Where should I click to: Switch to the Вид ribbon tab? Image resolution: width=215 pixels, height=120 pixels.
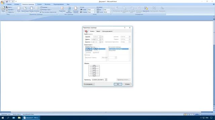click(68, 4)
